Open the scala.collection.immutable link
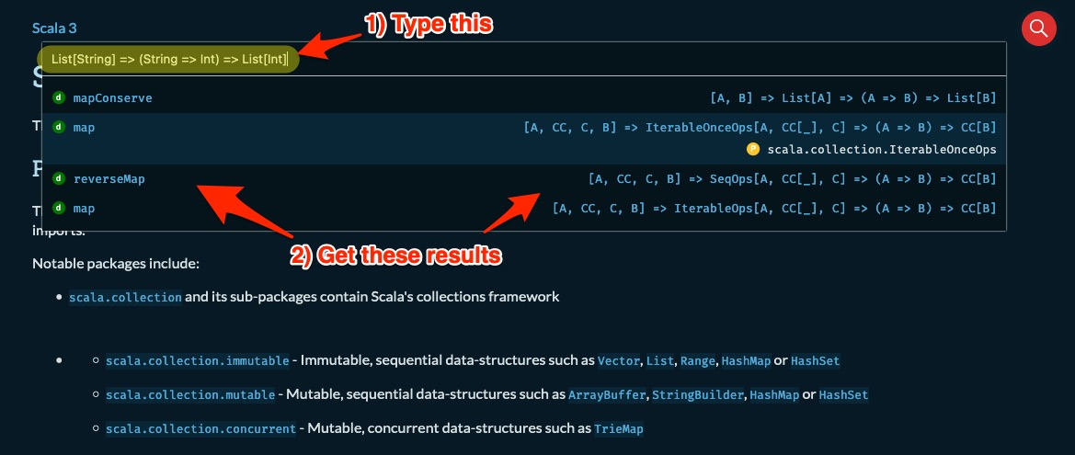 pyautogui.click(x=198, y=361)
